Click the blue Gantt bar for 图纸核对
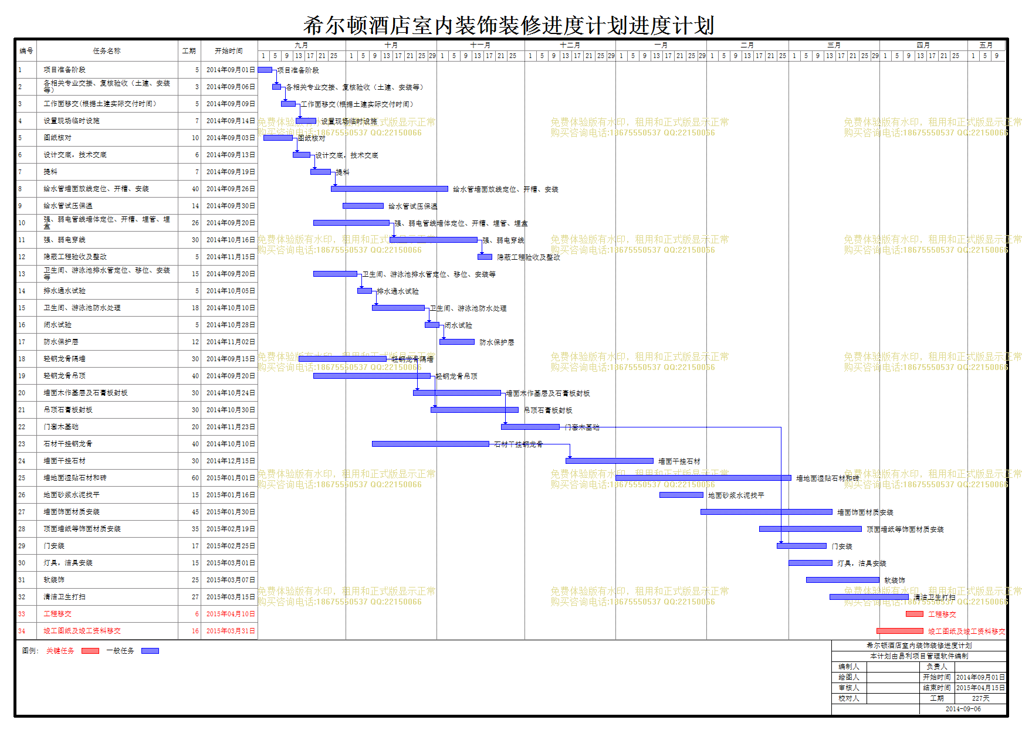1022x730 pixels. [x=278, y=138]
